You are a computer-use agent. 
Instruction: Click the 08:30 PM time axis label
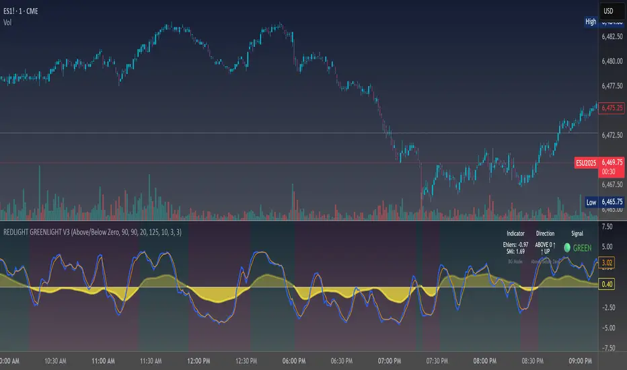pyautogui.click(x=533, y=361)
